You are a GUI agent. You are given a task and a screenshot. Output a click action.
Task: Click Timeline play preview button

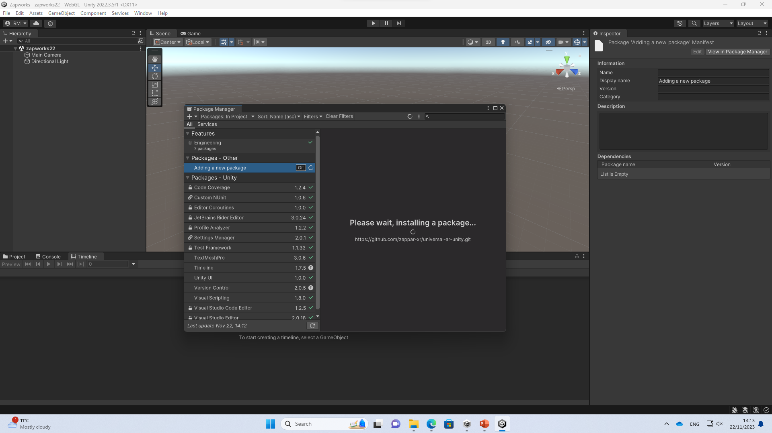(x=49, y=264)
